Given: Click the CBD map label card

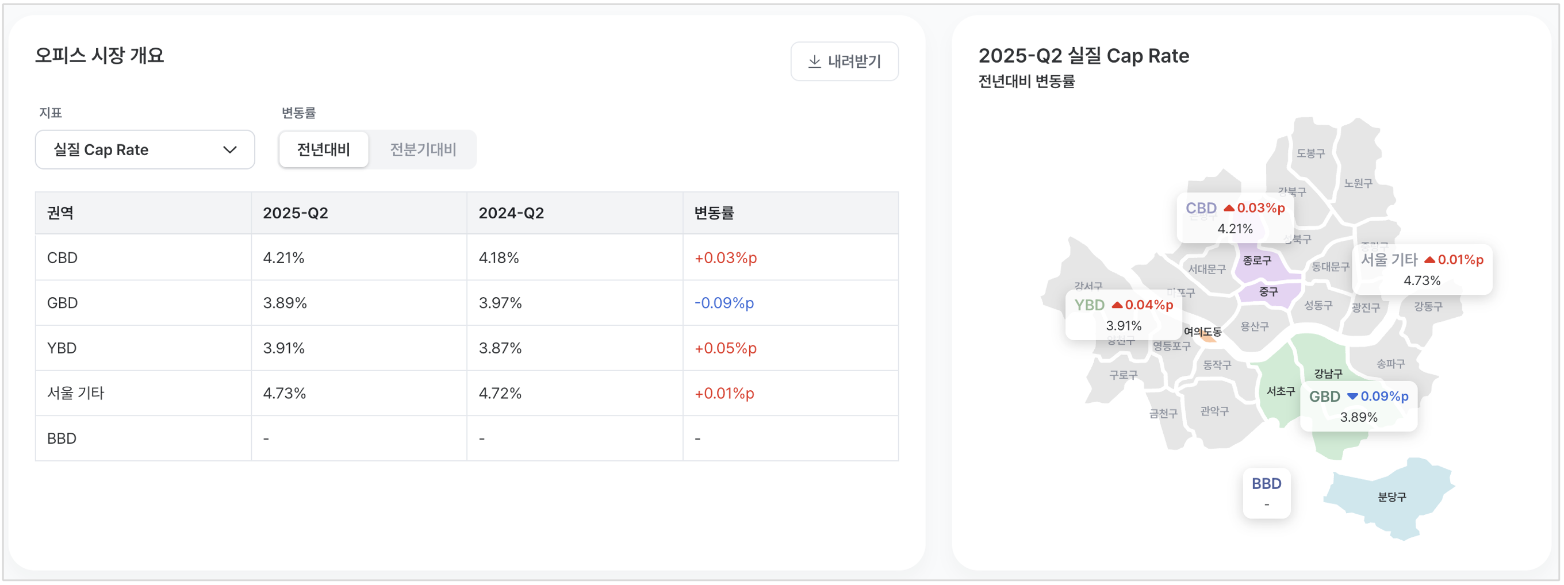Looking at the screenshot, I should pyautogui.click(x=1235, y=218).
